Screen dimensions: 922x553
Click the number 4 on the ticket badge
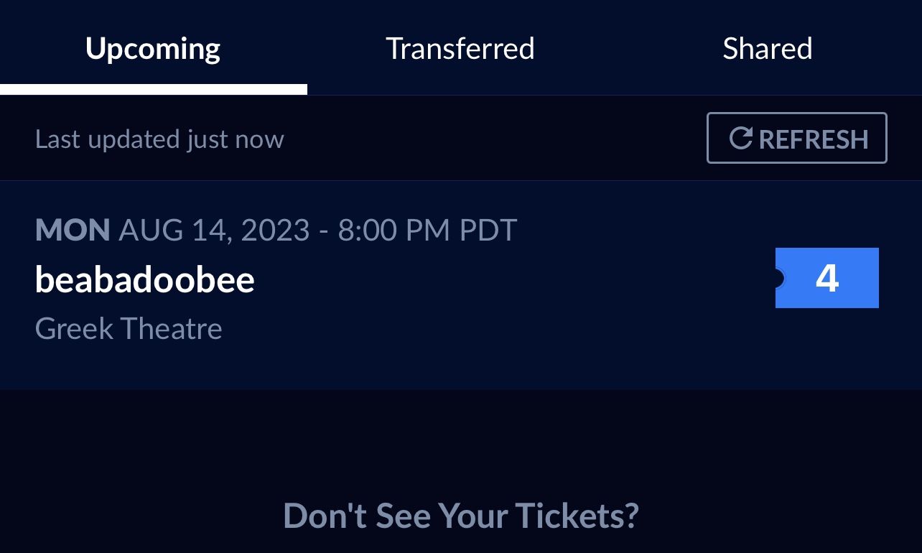(x=827, y=278)
